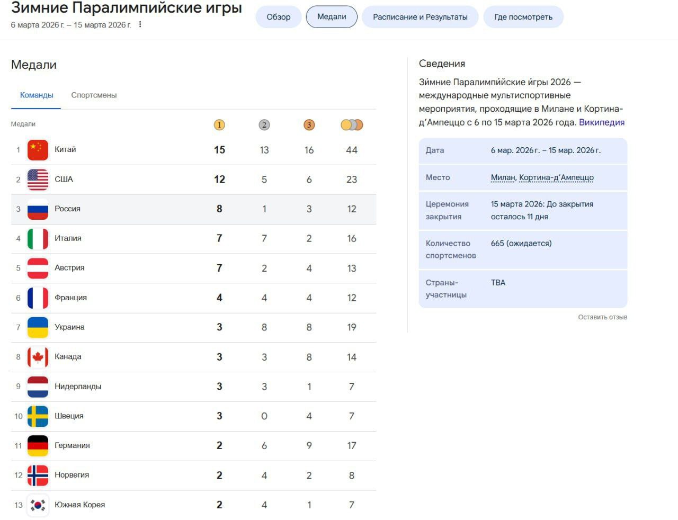Switch to the Обзор tab
The image size is (678, 520).
click(278, 17)
